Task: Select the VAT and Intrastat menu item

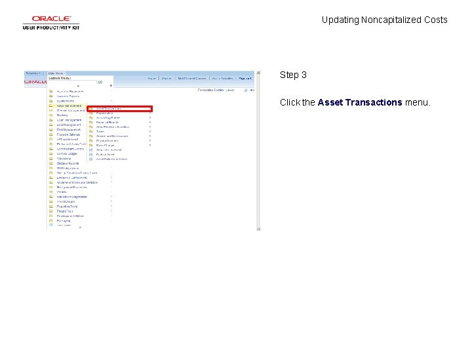Action: pos(68,139)
